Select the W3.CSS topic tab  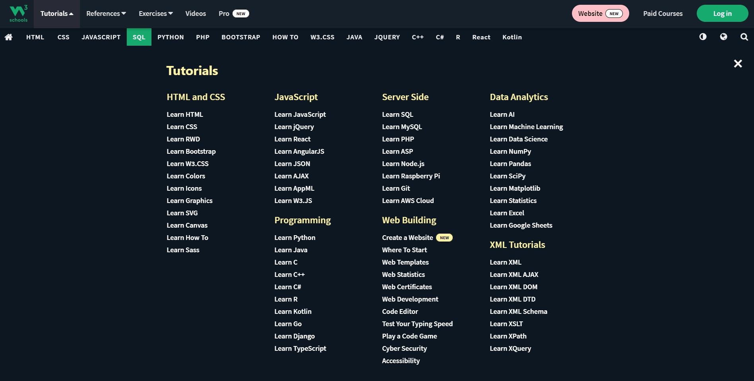point(322,37)
